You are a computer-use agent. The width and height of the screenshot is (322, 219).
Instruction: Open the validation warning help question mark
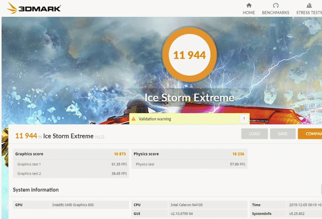244,119
